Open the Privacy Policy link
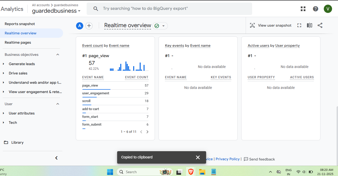 pos(227,159)
